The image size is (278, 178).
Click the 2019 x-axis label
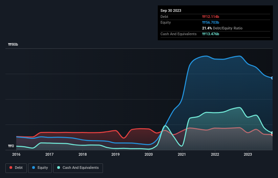pos(115,154)
